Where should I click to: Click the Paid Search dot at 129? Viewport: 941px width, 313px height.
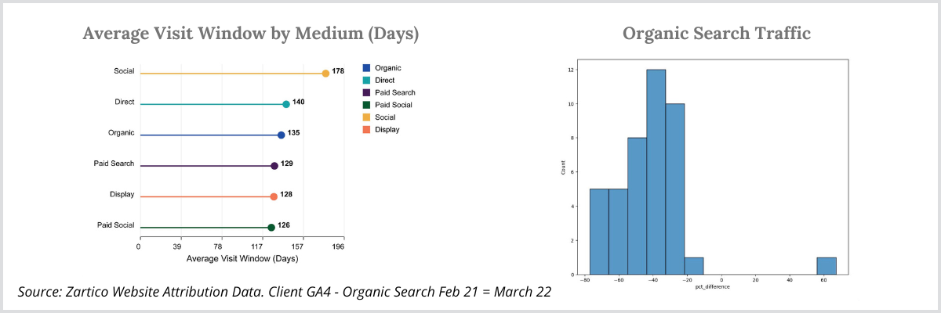pyautogui.click(x=274, y=166)
